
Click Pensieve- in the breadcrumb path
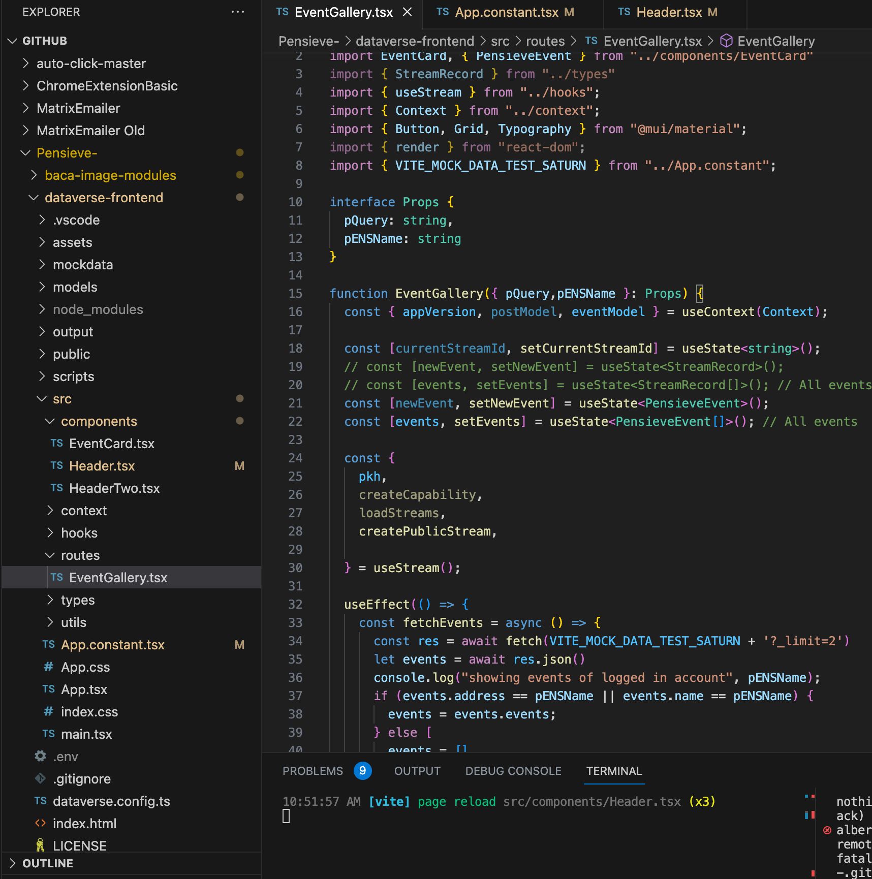click(x=308, y=41)
